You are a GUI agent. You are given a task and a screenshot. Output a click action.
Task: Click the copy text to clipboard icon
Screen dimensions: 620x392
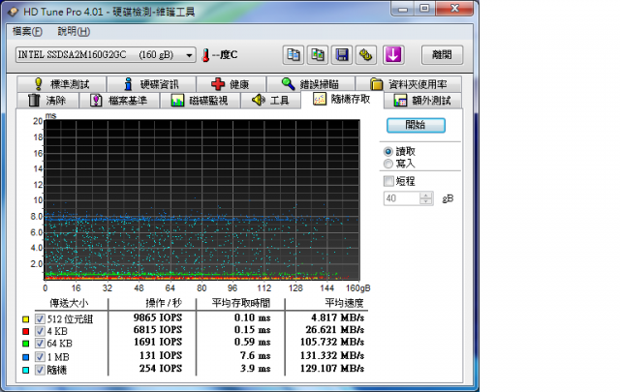pos(294,55)
